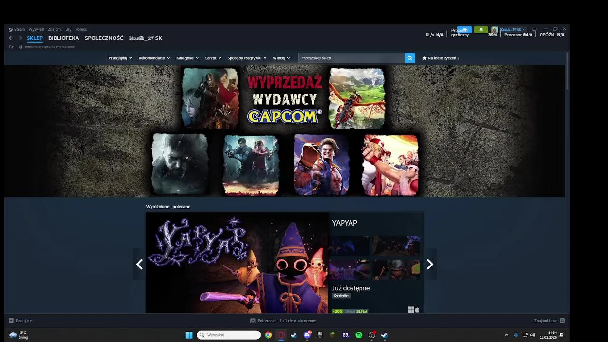The width and height of the screenshot is (608, 342).
Task: Click the magnifier search button
Action: (x=409, y=58)
